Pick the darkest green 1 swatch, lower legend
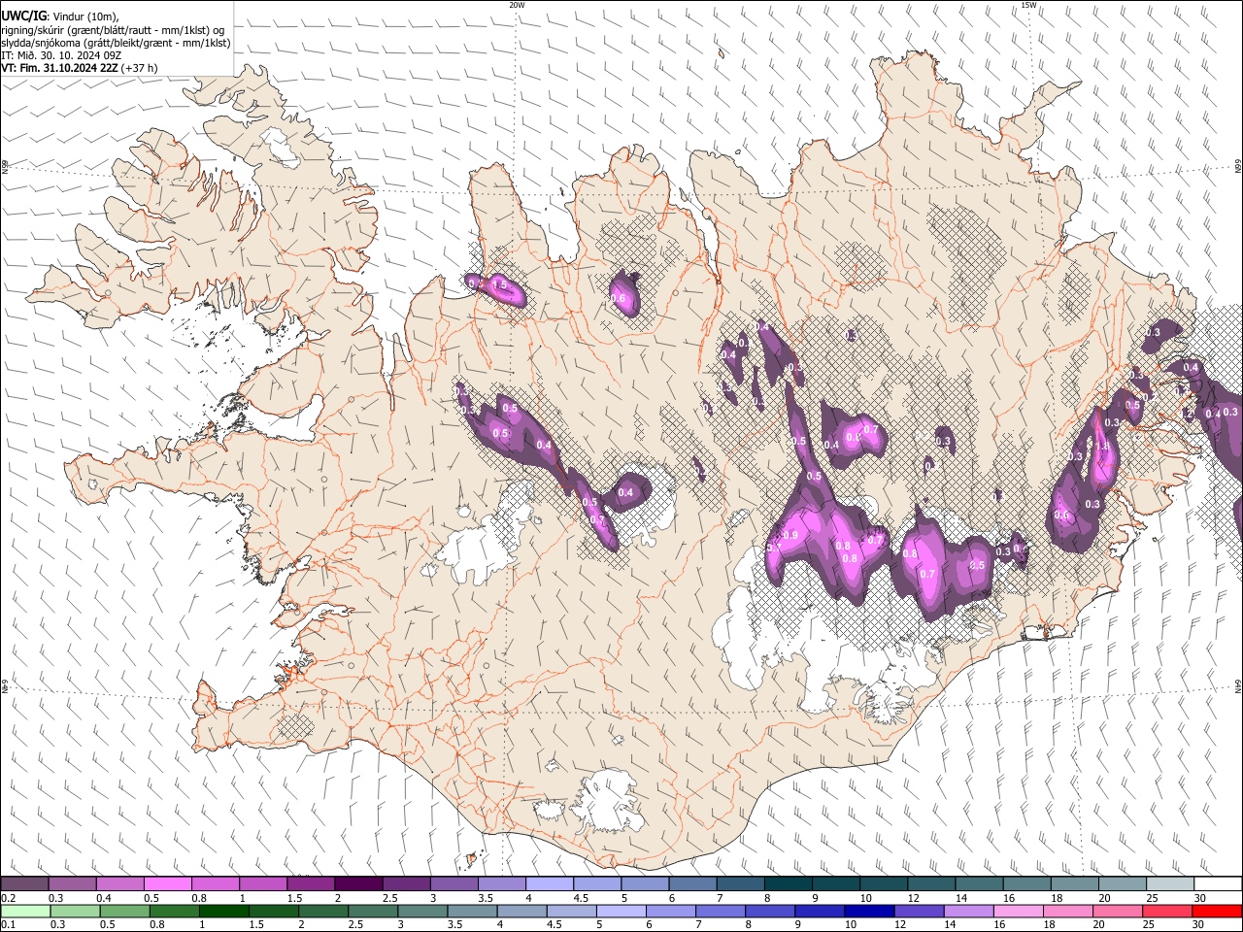 pyautogui.click(x=223, y=911)
